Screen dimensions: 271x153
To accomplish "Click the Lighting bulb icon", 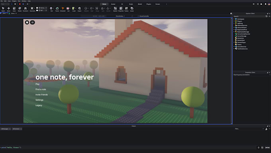I will (236, 23).
